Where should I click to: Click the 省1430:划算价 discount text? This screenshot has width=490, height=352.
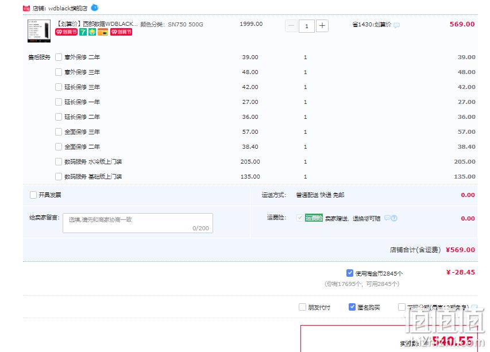pyautogui.click(x=372, y=25)
